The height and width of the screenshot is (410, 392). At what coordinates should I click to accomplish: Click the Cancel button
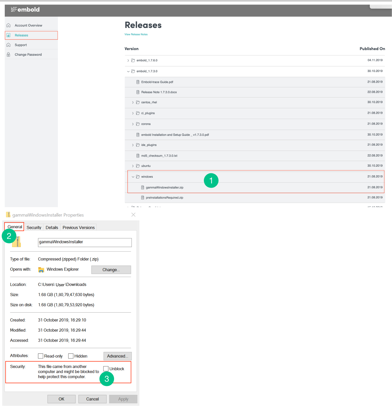(93, 399)
